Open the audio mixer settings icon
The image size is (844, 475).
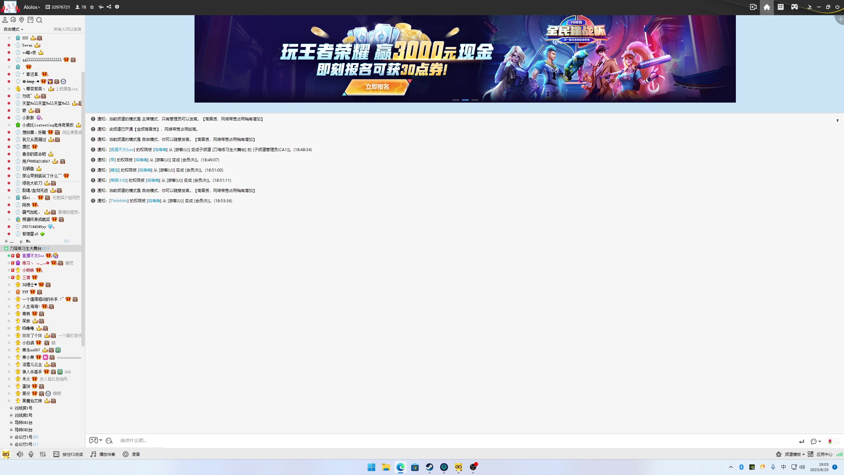point(43,454)
